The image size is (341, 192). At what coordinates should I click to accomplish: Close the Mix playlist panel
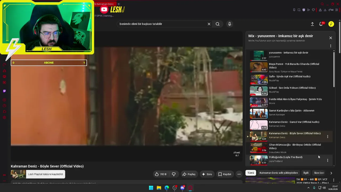[x=331, y=38]
